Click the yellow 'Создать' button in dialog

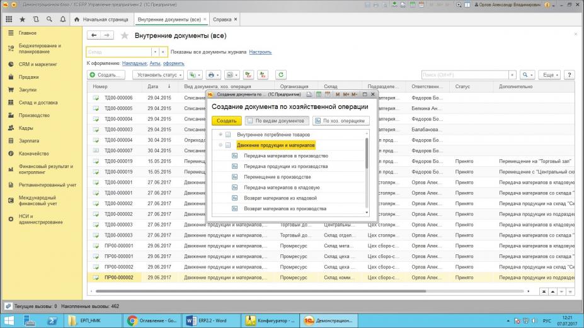click(226, 120)
